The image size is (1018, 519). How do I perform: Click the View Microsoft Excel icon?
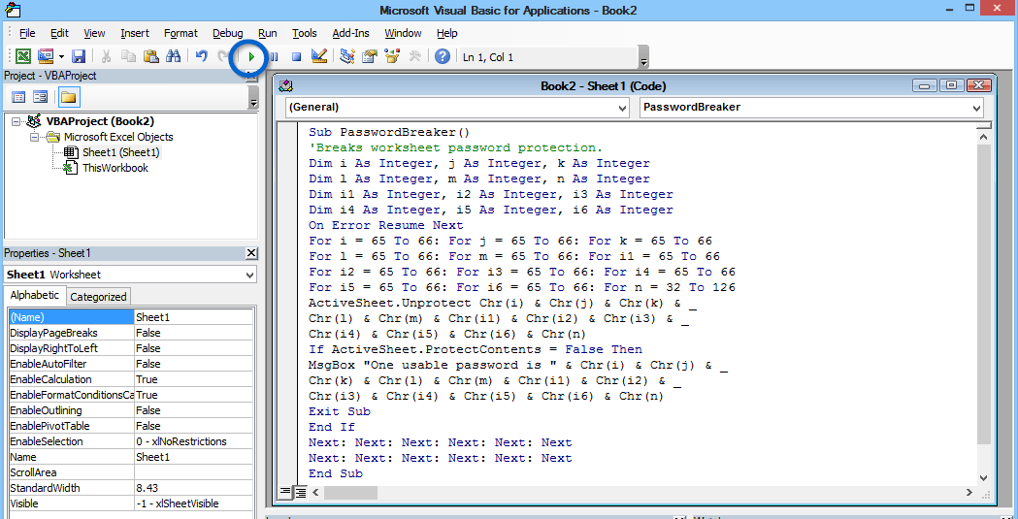coord(22,57)
